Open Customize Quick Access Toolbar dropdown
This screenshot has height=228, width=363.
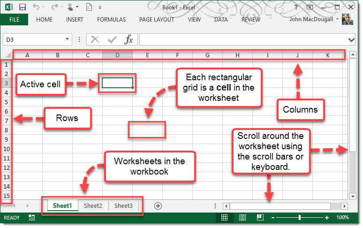click(100, 8)
